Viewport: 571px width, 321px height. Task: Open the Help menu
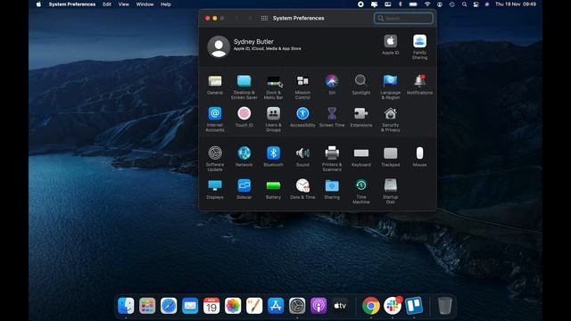coord(166,4)
